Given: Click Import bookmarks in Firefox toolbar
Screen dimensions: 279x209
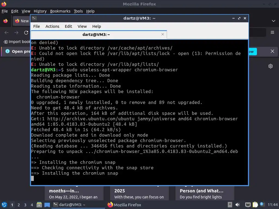Looking at the screenshot, I should click(x=17, y=42).
